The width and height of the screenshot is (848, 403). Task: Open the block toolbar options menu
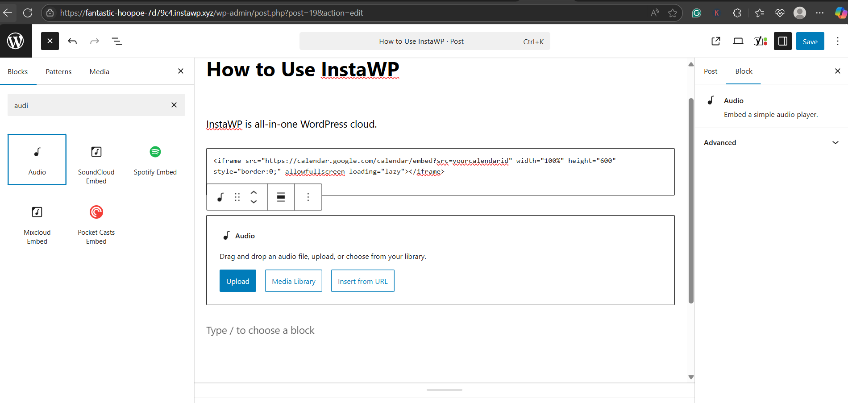[308, 197]
